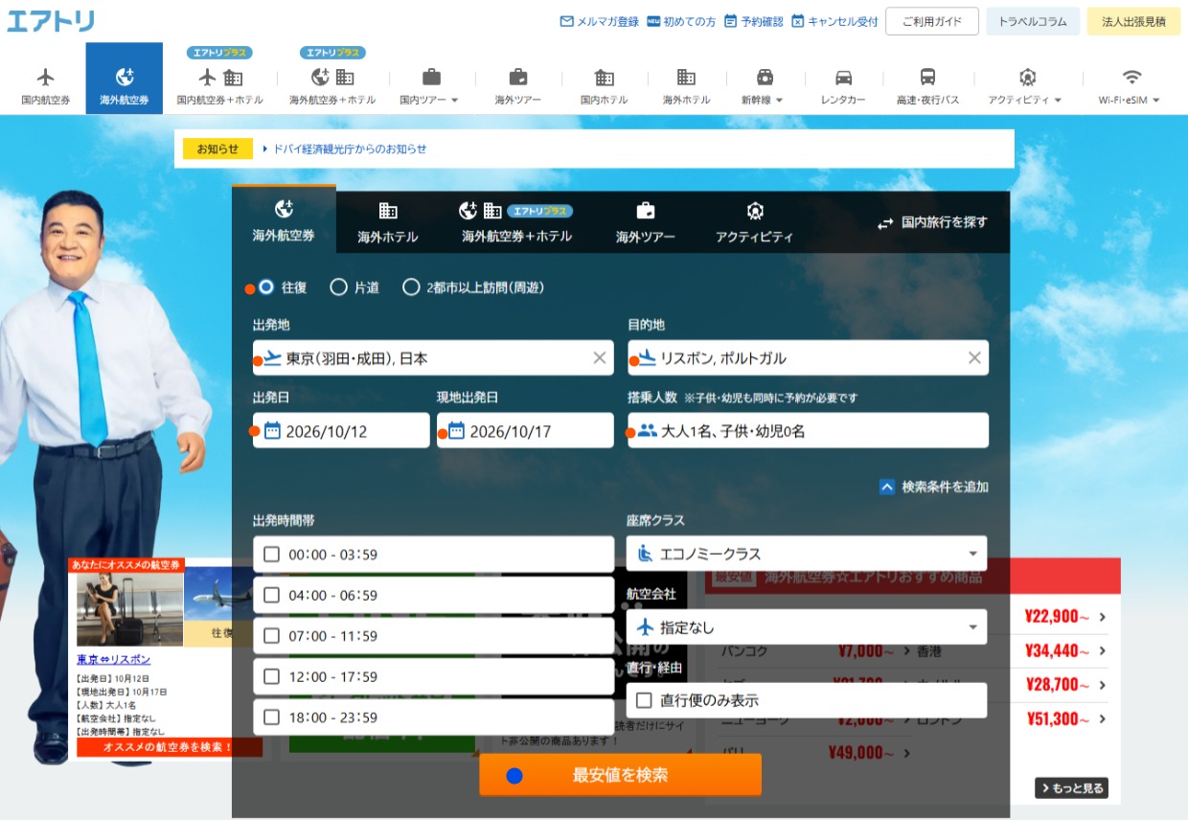Switch to 海外ツアー search tab
1188x820 pixels.
tap(646, 222)
